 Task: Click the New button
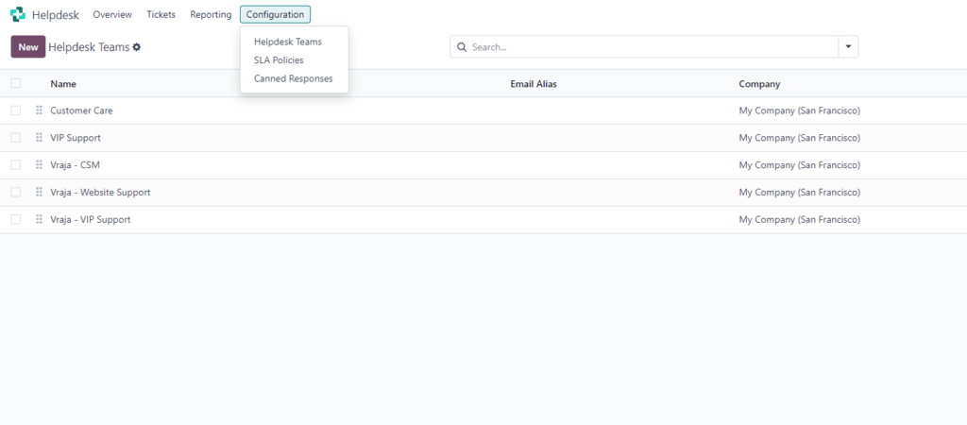(x=28, y=47)
